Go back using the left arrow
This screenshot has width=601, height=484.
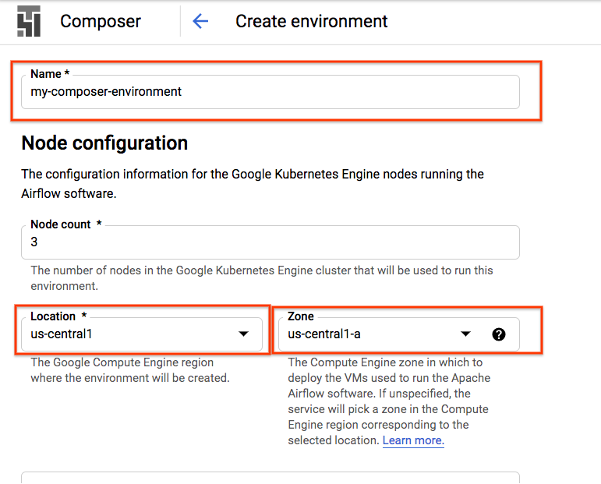click(x=200, y=21)
